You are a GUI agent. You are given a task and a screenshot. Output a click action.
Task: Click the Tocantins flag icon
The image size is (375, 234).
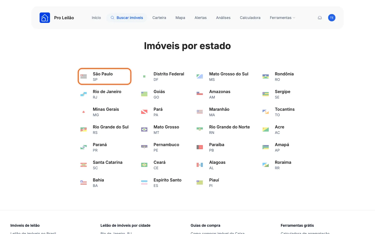(266, 112)
